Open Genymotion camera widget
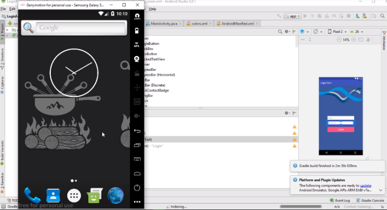This screenshot has height=210, width=387. coord(137,58)
